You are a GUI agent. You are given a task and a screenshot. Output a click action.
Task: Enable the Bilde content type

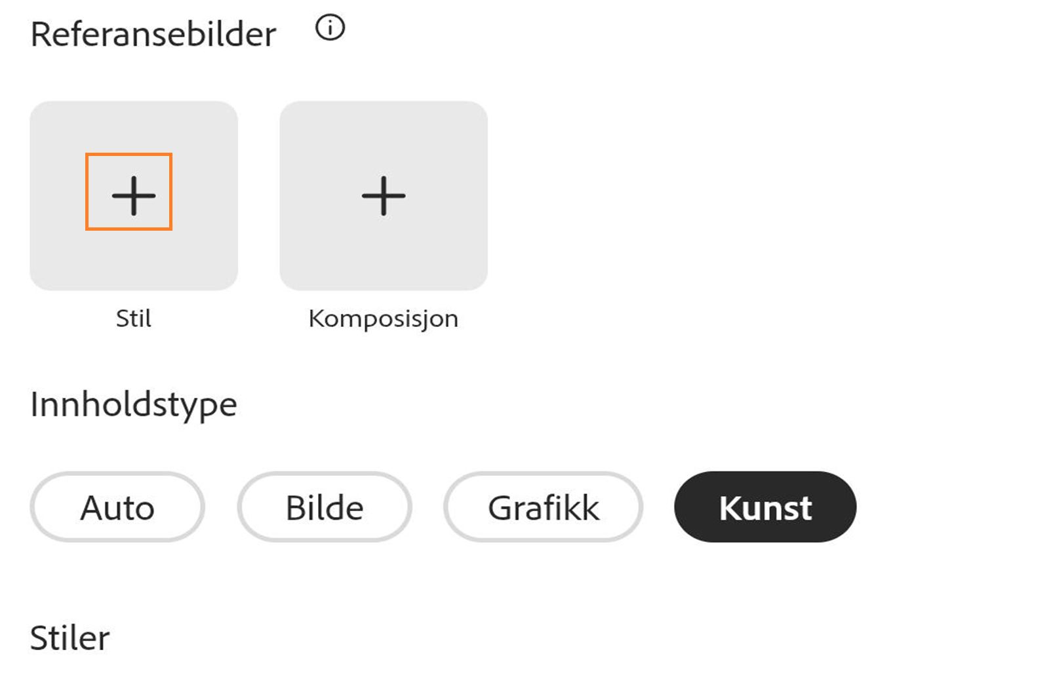pos(325,507)
